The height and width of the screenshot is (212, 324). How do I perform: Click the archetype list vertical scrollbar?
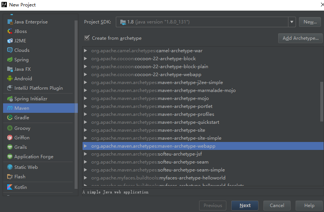(322, 102)
